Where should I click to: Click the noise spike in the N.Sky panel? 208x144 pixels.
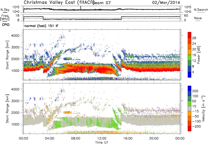click(x=81, y=8)
